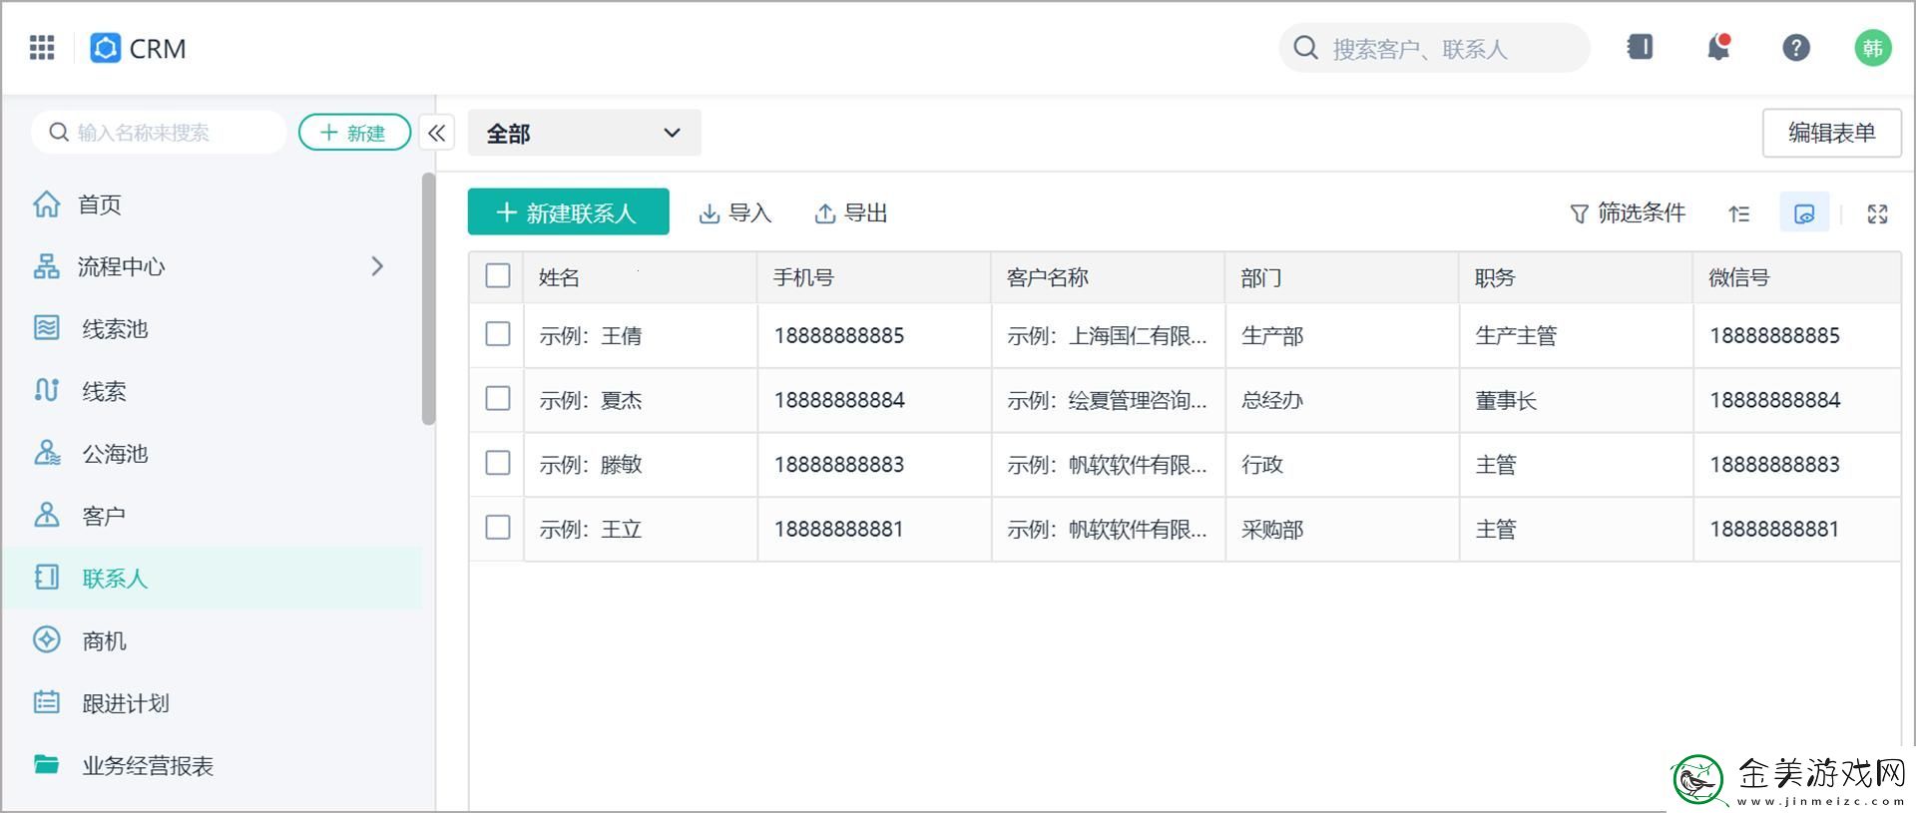The height and width of the screenshot is (813, 1916).
Task: Check the row for 示例: 王倩
Action: click(498, 334)
